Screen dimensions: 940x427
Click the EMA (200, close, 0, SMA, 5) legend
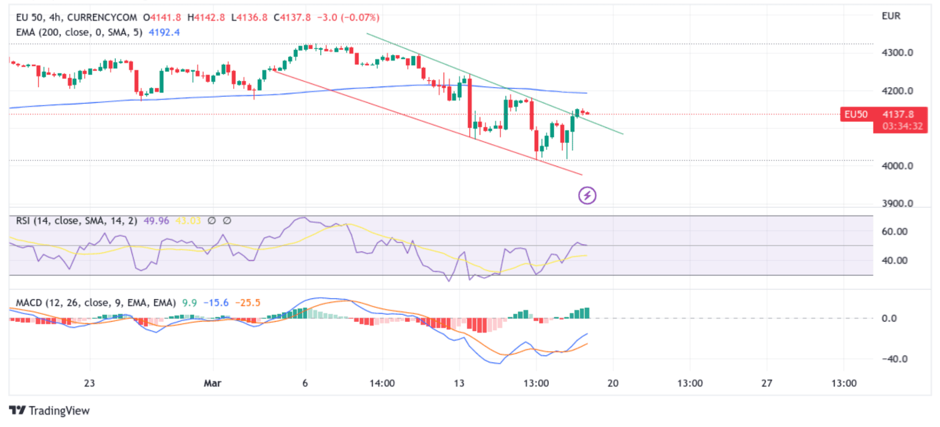(79, 32)
